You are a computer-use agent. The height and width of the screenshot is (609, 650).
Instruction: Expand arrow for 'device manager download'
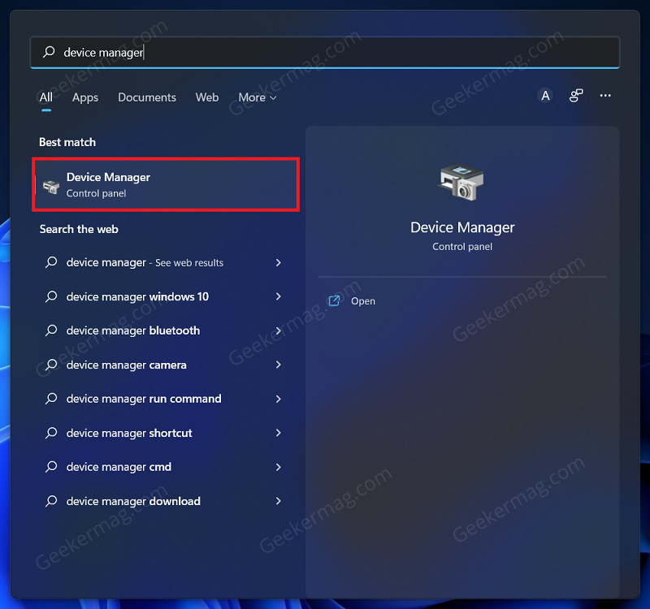click(x=278, y=501)
